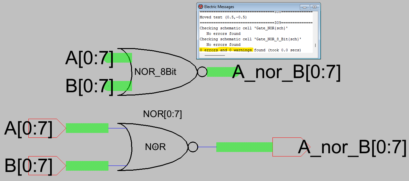Select the upper A_nor_B[0:7] output label

tap(287, 72)
